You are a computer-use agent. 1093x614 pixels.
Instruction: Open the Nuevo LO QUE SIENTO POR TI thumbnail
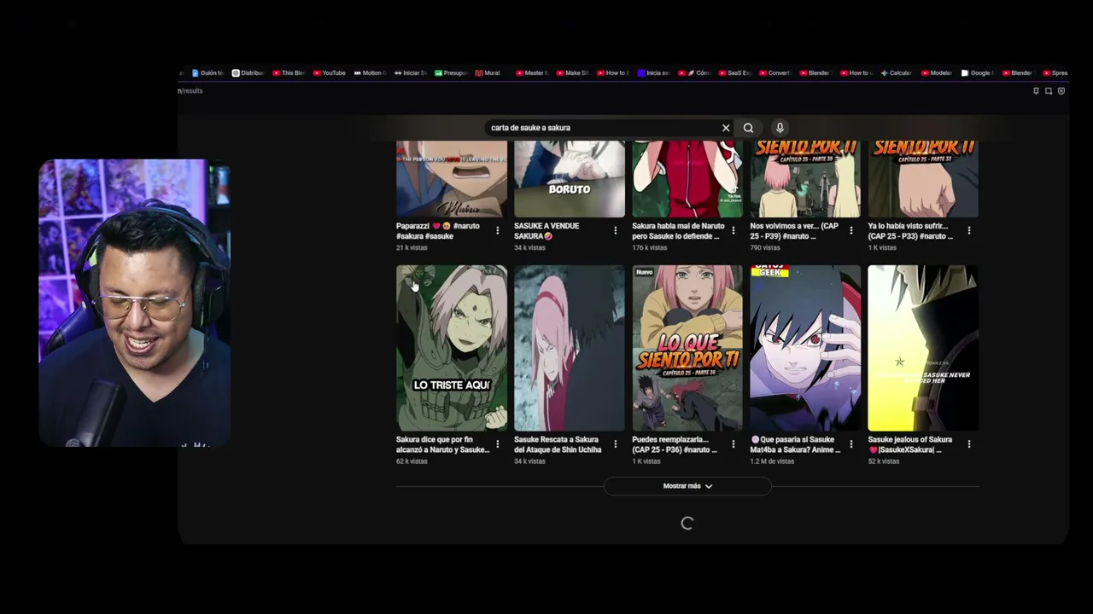(687, 348)
